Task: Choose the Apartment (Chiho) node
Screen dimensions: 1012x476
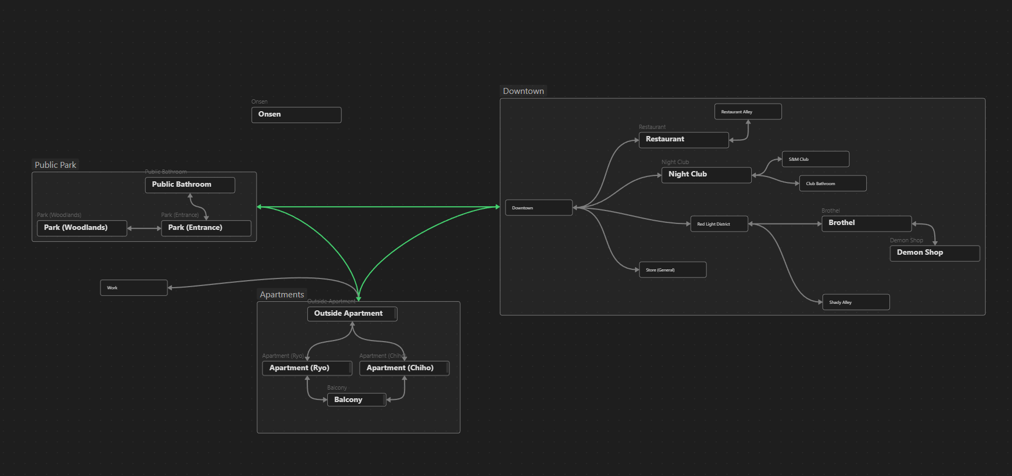Action: click(x=404, y=368)
